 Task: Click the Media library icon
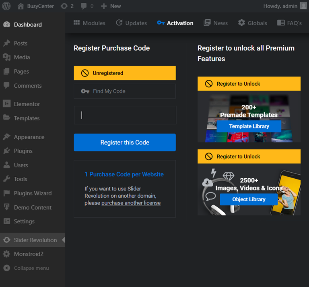coord(7,57)
